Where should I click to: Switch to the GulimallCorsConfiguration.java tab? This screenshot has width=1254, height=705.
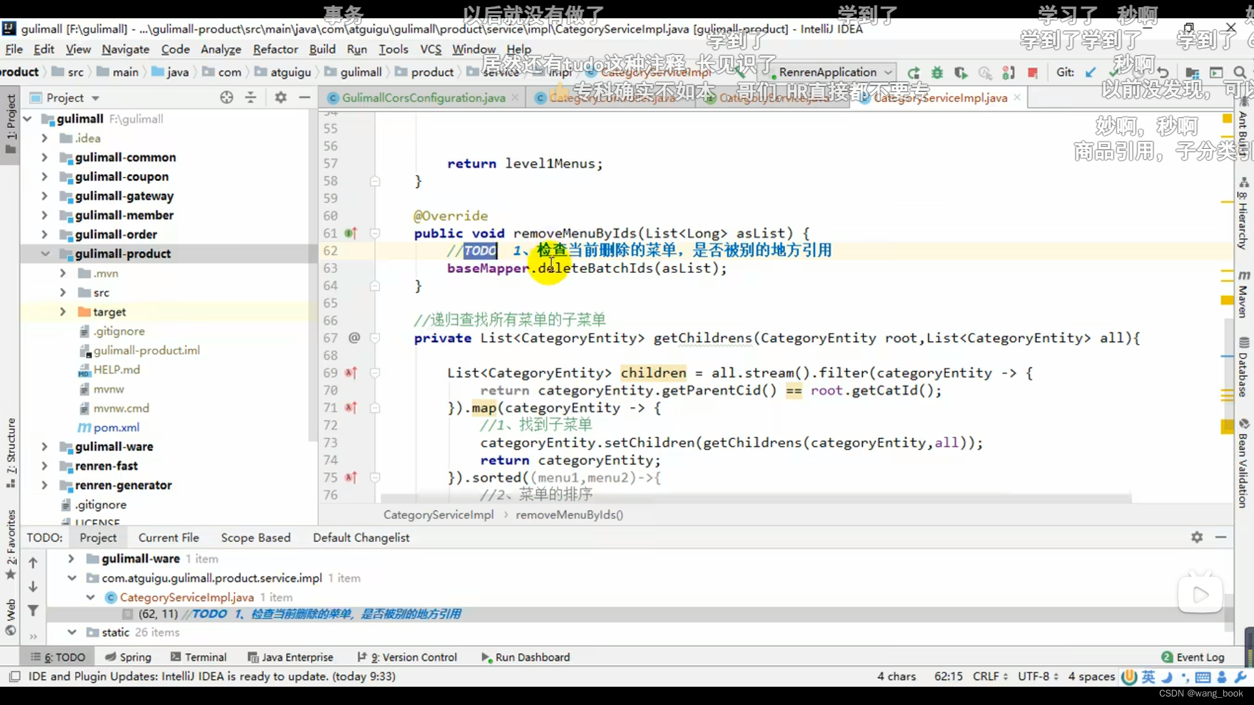423,98
